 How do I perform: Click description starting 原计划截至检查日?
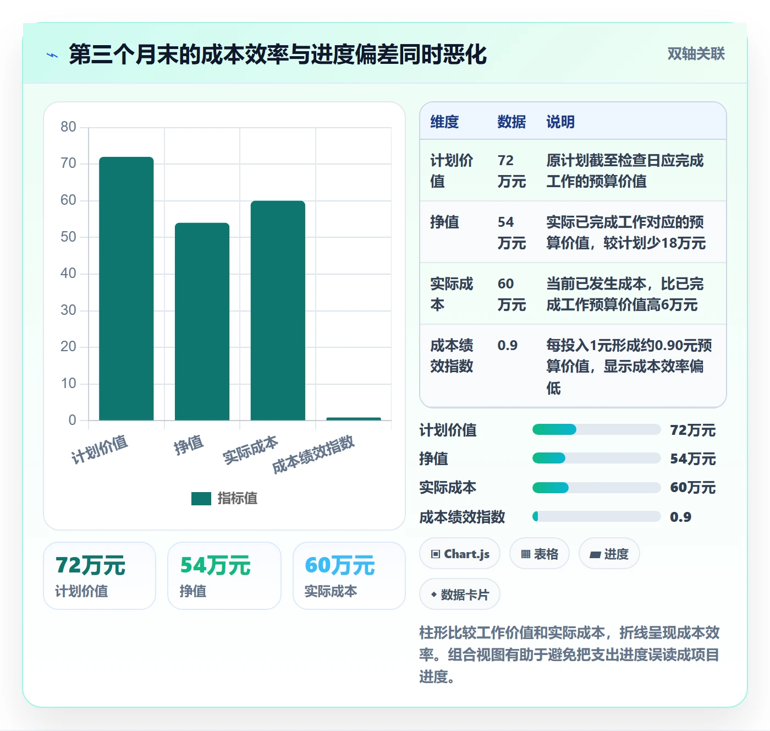pos(625,171)
